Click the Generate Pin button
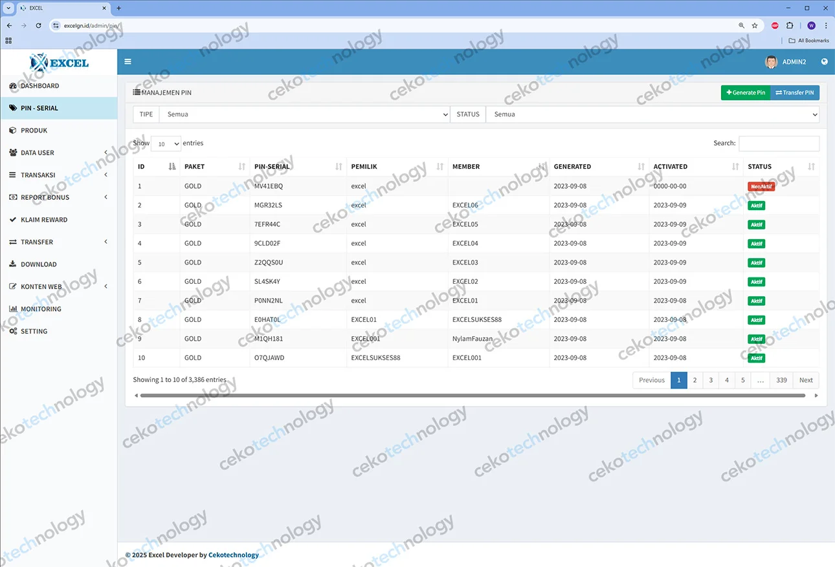Image resolution: width=835 pixels, height=567 pixels. tap(746, 92)
